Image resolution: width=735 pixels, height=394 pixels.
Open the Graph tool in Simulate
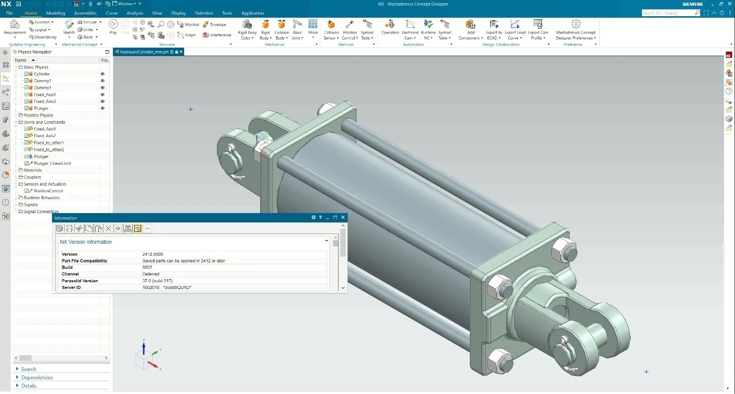(x=187, y=35)
